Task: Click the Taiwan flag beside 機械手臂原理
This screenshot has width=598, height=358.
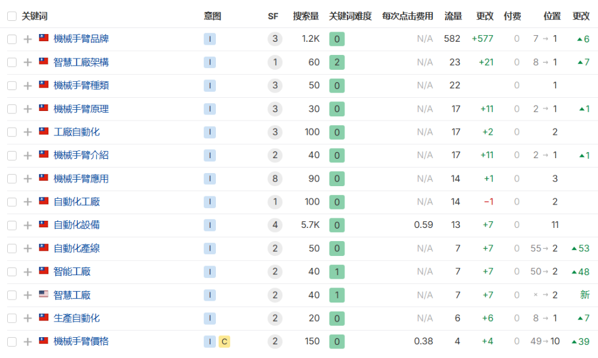Action: point(42,109)
